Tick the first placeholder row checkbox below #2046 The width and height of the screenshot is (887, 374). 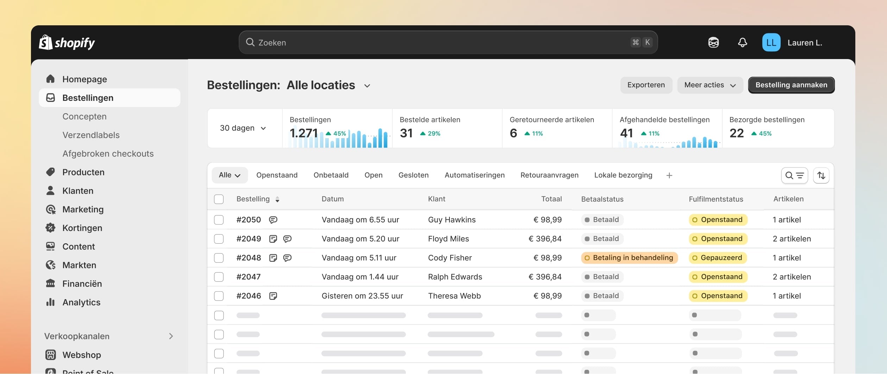(219, 315)
